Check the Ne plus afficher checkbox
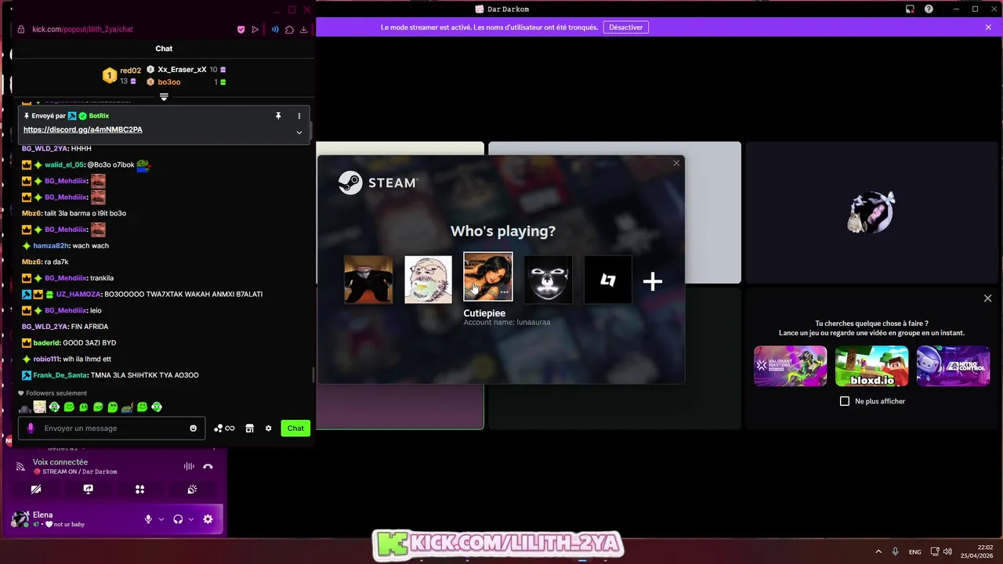1003x564 pixels. point(845,401)
